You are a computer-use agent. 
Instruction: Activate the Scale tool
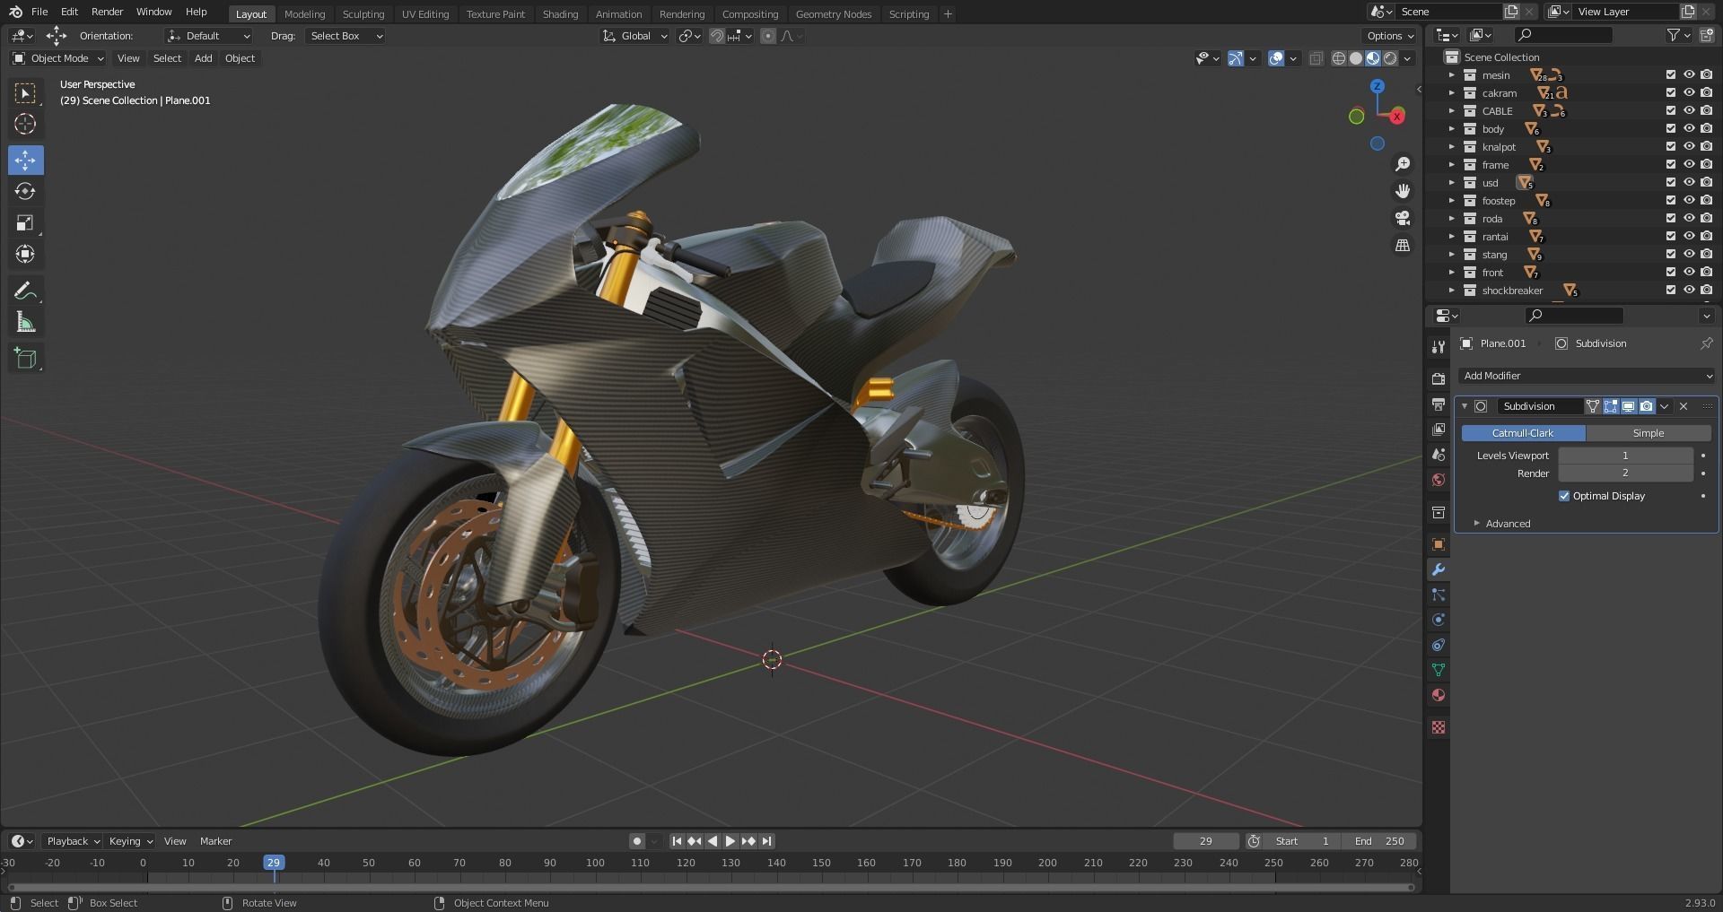pyautogui.click(x=25, y=223)
